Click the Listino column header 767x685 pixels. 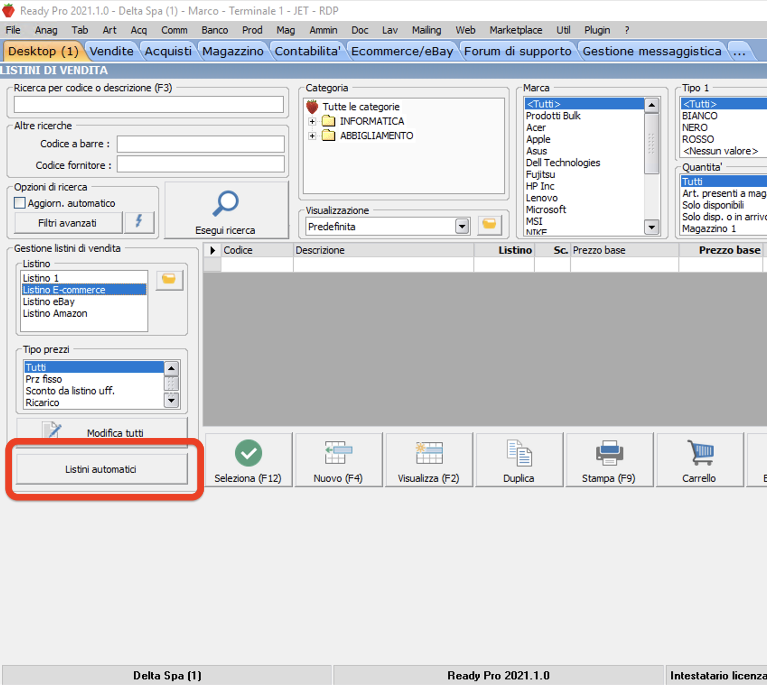point(504,250)
